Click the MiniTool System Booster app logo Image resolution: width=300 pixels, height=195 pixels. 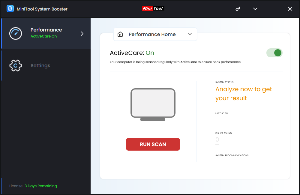10,9
